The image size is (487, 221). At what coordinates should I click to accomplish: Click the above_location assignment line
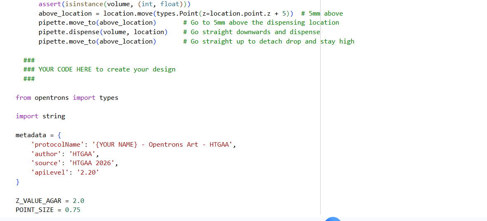165,14
